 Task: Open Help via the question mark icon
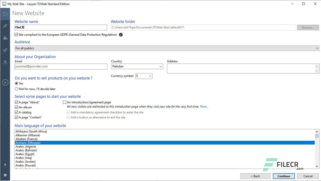pyautogui.click(x=5, y=165)
